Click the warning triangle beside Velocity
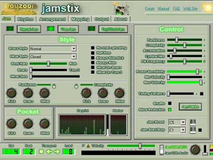Image resolution: width=213 pixels, height=160 pixels. coord(88,146)
